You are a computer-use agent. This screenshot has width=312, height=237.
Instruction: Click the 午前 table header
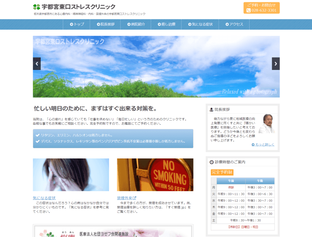pyautogui.click(x=231, y=181)
